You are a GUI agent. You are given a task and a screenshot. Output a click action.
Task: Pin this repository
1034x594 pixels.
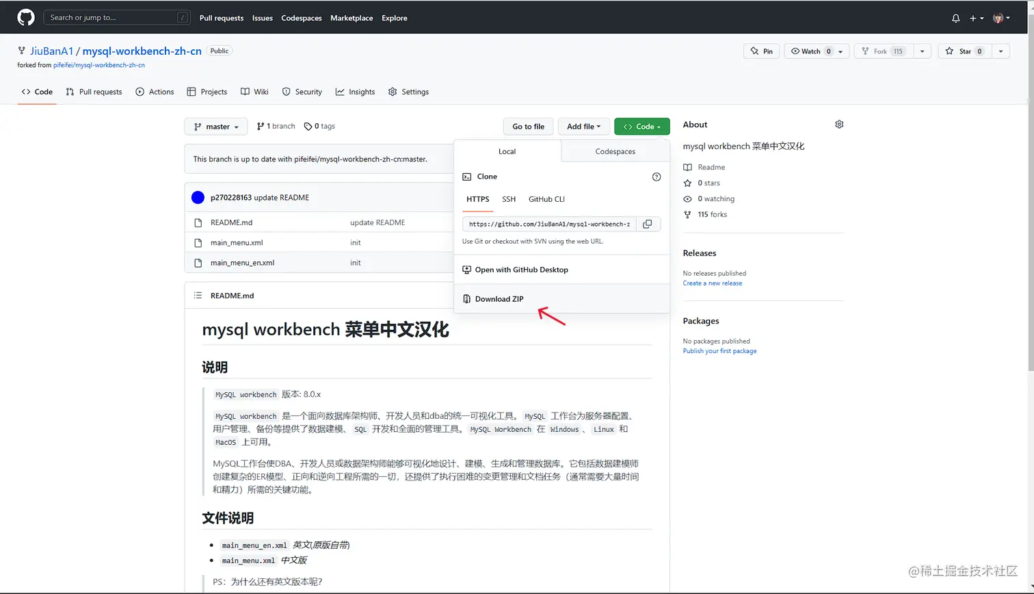click(x=761, y=51)
